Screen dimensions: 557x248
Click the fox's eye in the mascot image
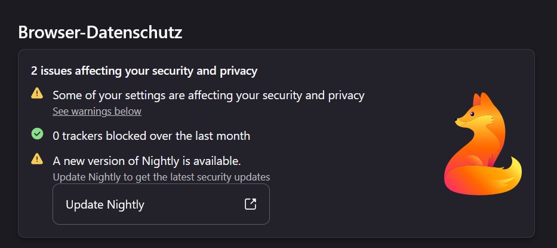pyautogui.click(x=471, y=112)
